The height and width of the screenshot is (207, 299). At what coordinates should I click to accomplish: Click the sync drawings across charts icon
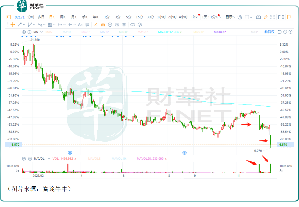point(110,24)
